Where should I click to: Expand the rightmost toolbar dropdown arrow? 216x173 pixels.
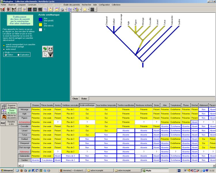(96, 10)
